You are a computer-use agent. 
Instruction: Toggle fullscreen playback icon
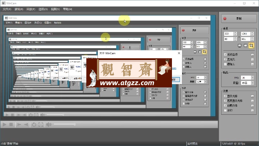[41, 124]
